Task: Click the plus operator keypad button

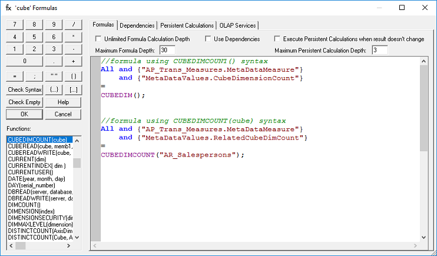Action: (73, 61)
